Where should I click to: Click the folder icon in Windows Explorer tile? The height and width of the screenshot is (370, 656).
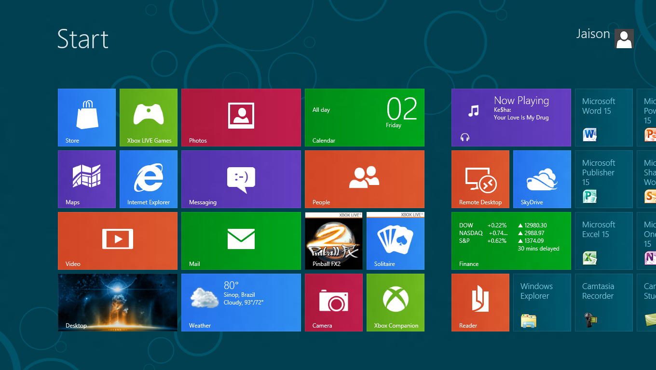click(529, 320)
